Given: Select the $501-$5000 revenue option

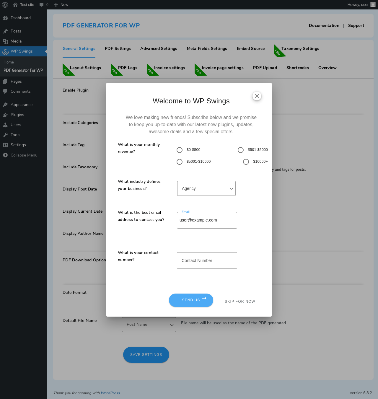Looking at the screenshot, I should click(241, 150).
